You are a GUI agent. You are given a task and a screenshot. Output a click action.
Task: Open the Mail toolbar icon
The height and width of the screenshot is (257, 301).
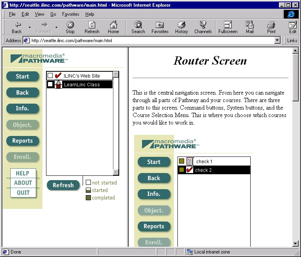[249, 24]
